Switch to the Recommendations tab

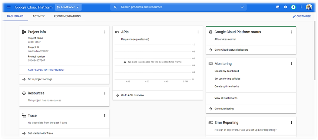pos(67,16)
